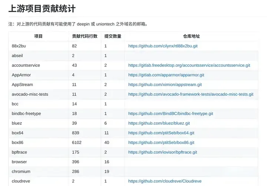Click the 43 code lines value

[x=74, y=65]
